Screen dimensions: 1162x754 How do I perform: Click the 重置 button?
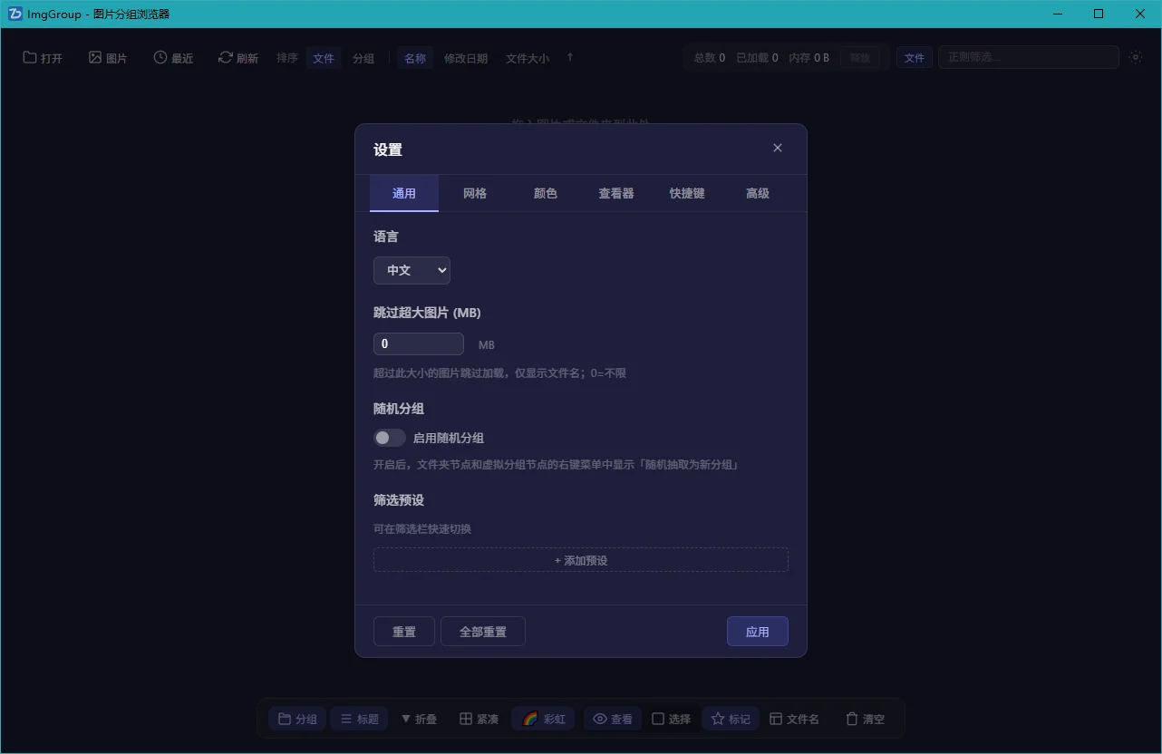click(x=404, y=632)
